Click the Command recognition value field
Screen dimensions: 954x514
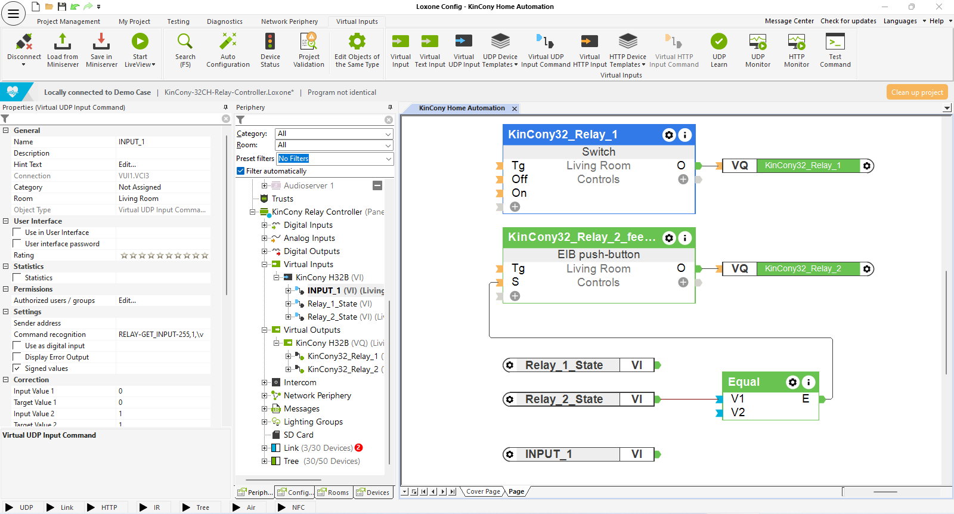pos(162,335)
